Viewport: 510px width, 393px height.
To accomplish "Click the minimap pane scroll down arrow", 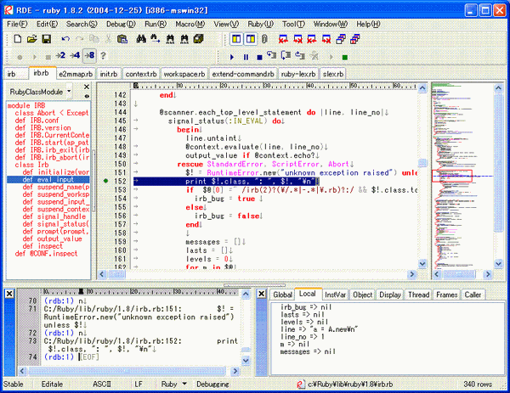I will click(x=498, y=264).
